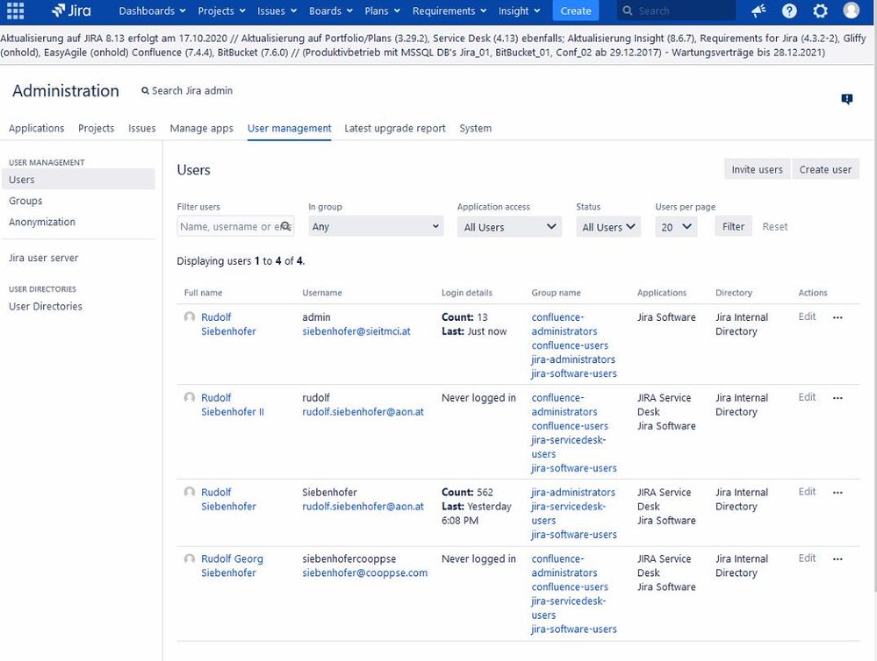The height and width of the screenshot is (661, 877).
Task: Click the Create button
Action: [x=576, y=11]
